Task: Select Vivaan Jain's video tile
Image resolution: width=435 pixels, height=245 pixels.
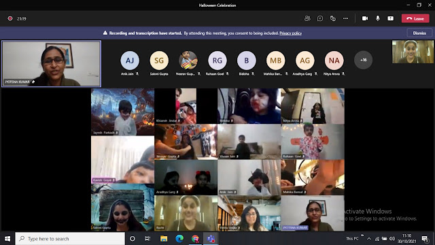Action: click(249, 142)
